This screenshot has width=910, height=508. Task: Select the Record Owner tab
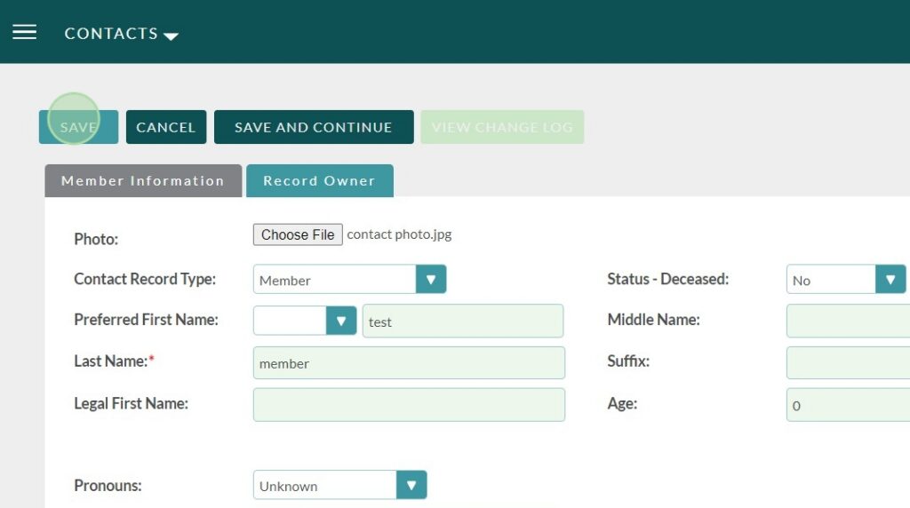point(319,180)
